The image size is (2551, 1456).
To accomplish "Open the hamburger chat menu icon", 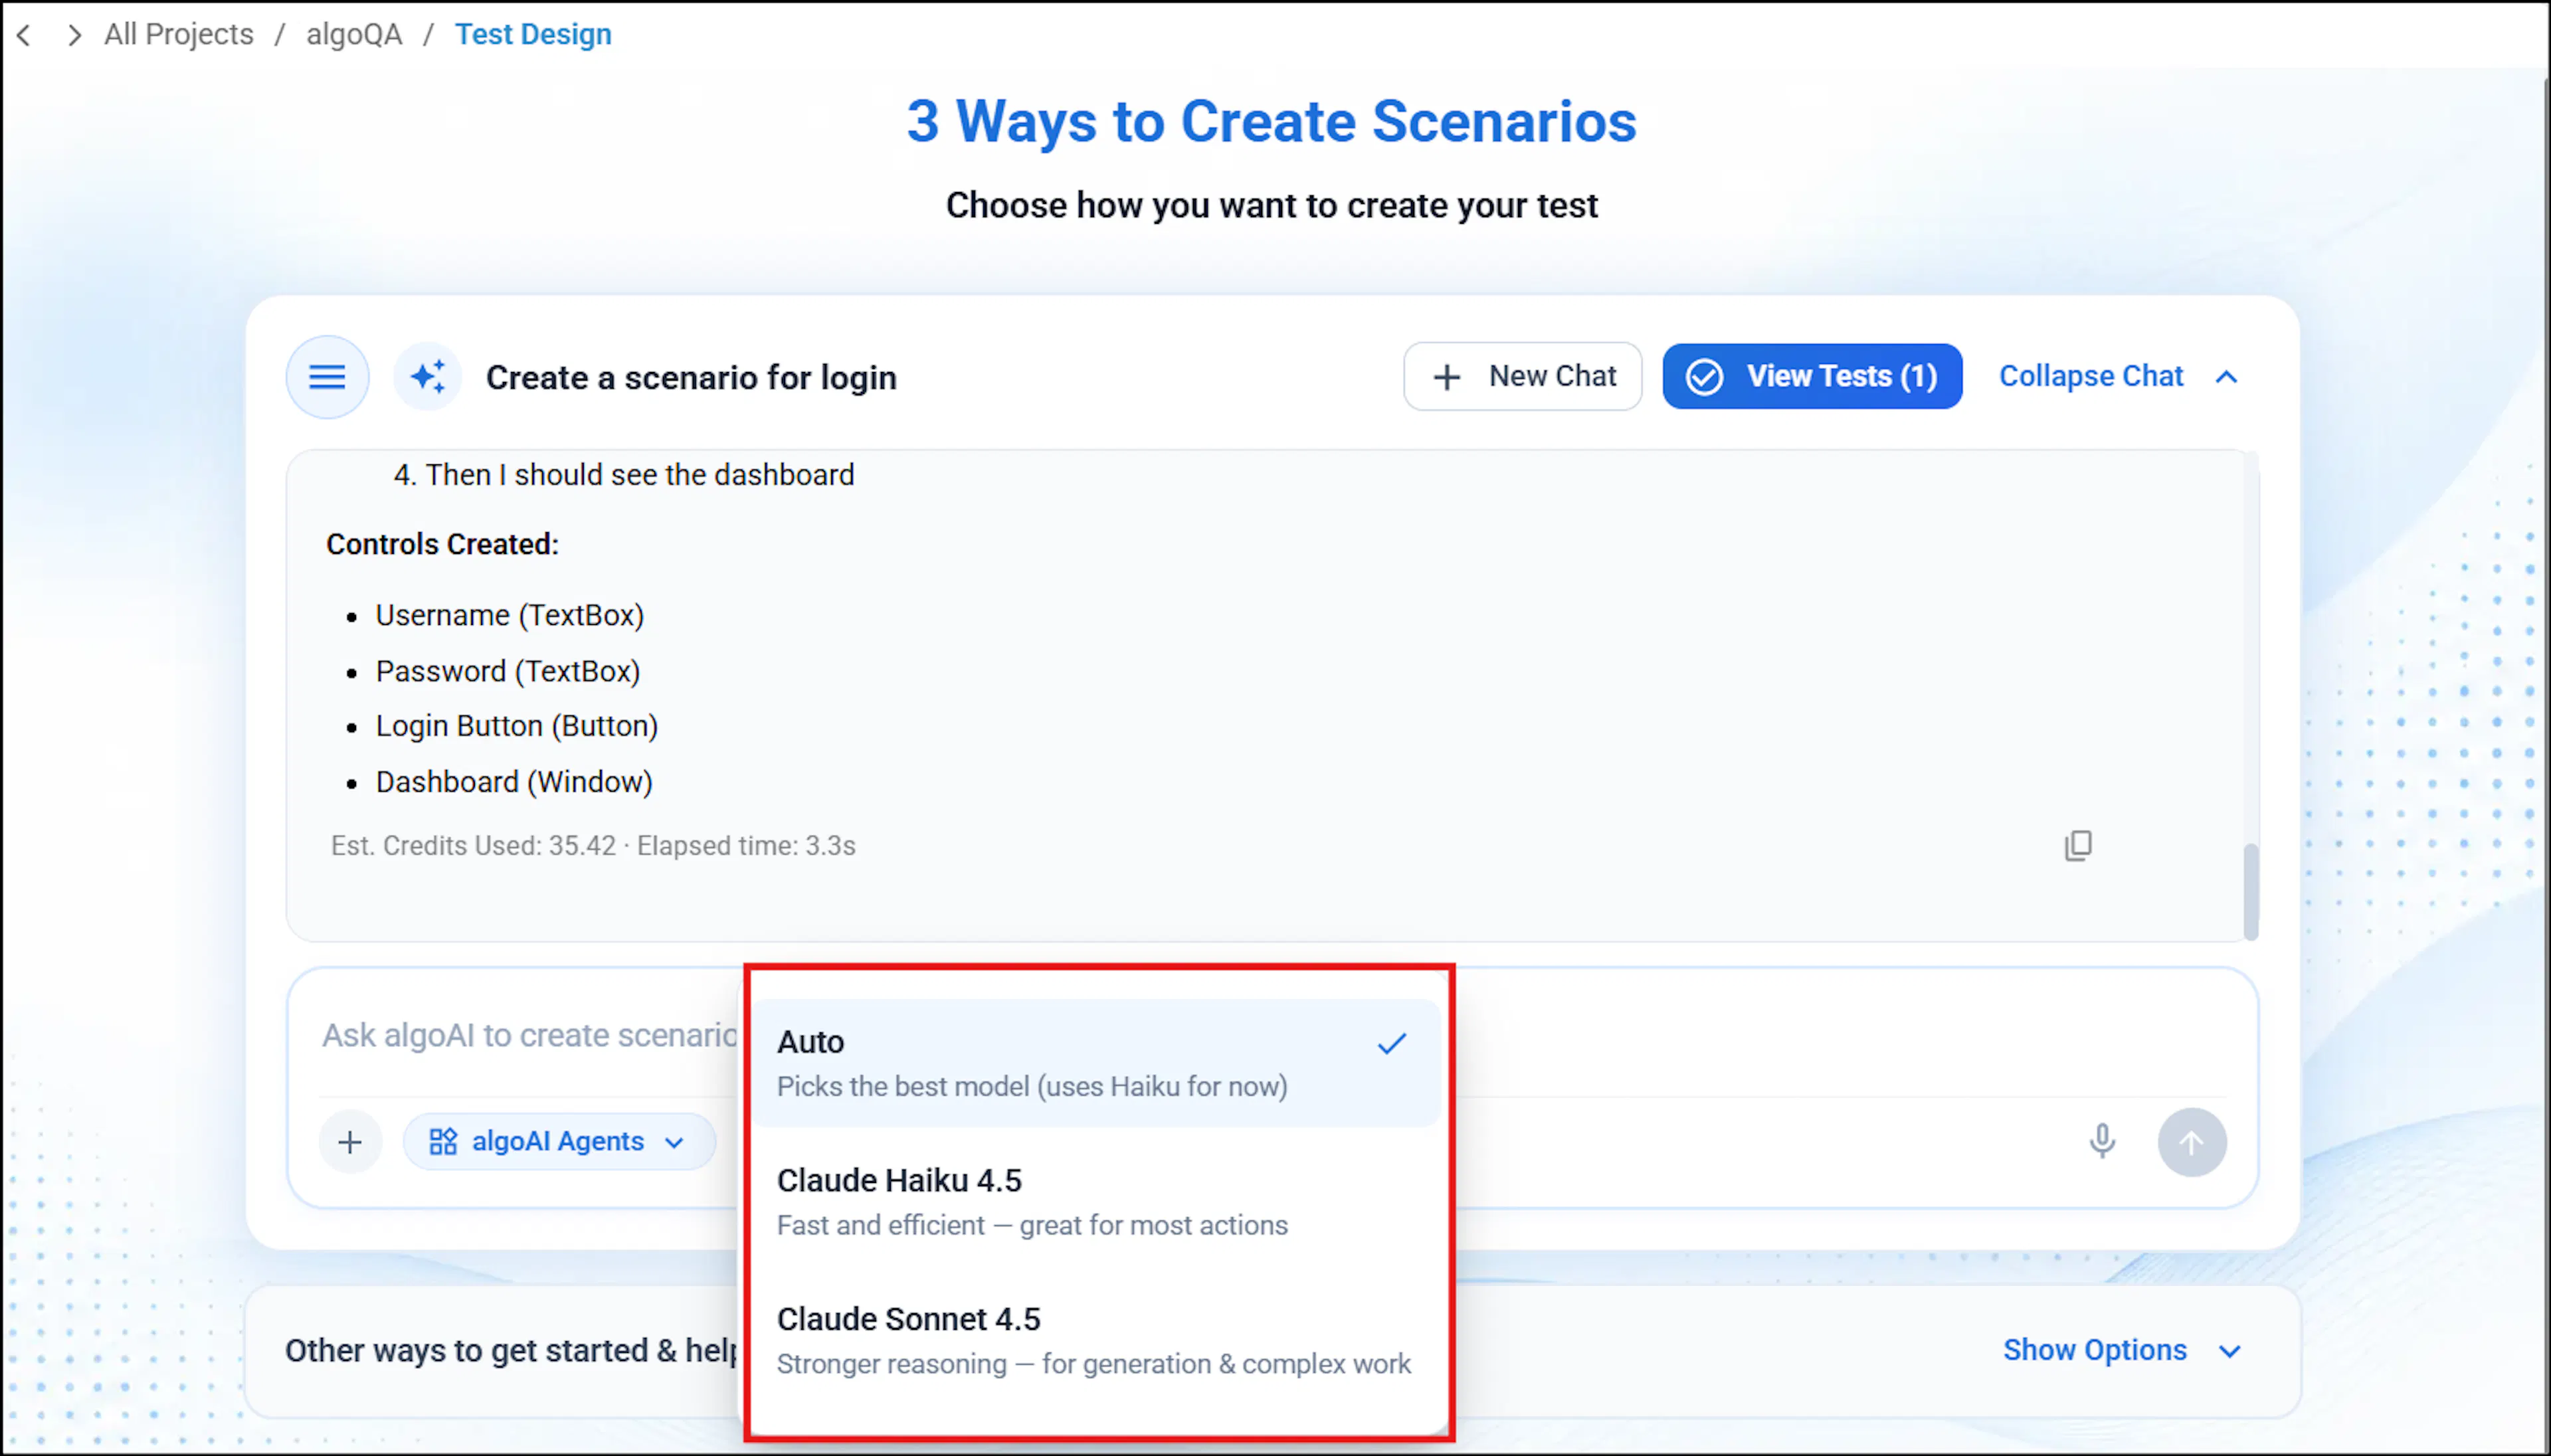I will (327, 377).
